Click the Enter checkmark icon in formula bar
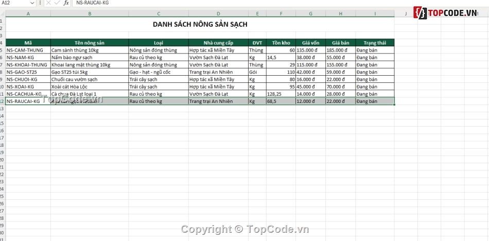489x241 pixels. pos(57,3)
